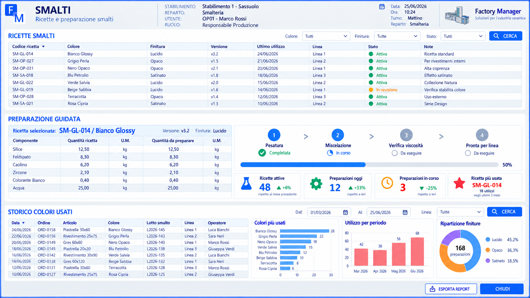Select the Verifica viscosità radio button

pos(395,153)
